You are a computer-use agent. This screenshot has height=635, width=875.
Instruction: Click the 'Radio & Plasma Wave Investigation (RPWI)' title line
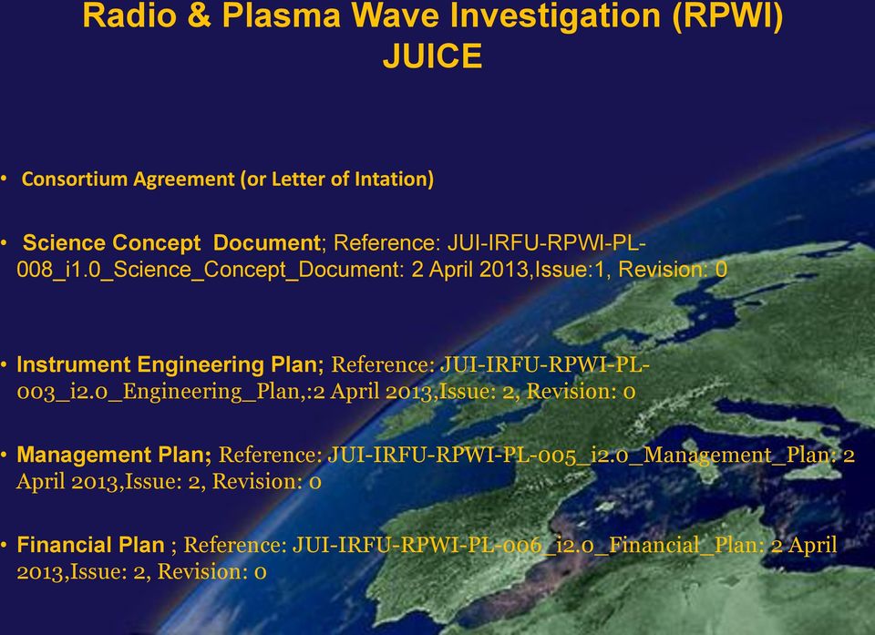click(x=432, y=15)
